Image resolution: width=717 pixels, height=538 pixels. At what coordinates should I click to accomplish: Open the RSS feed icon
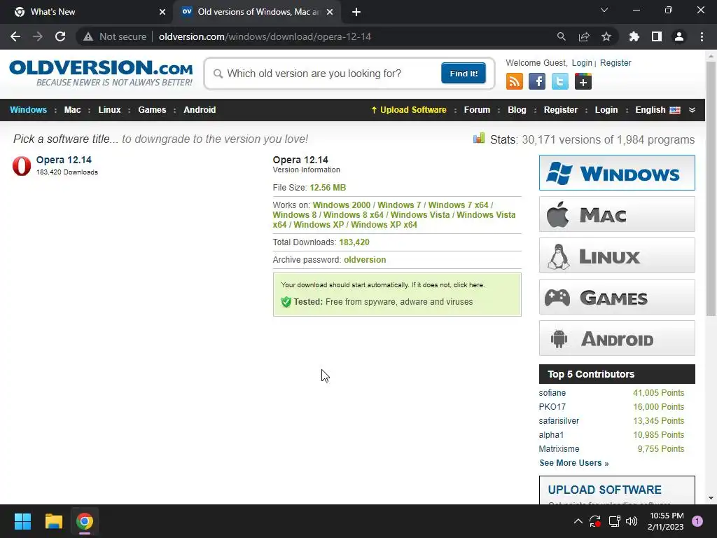tap(515, 81)
